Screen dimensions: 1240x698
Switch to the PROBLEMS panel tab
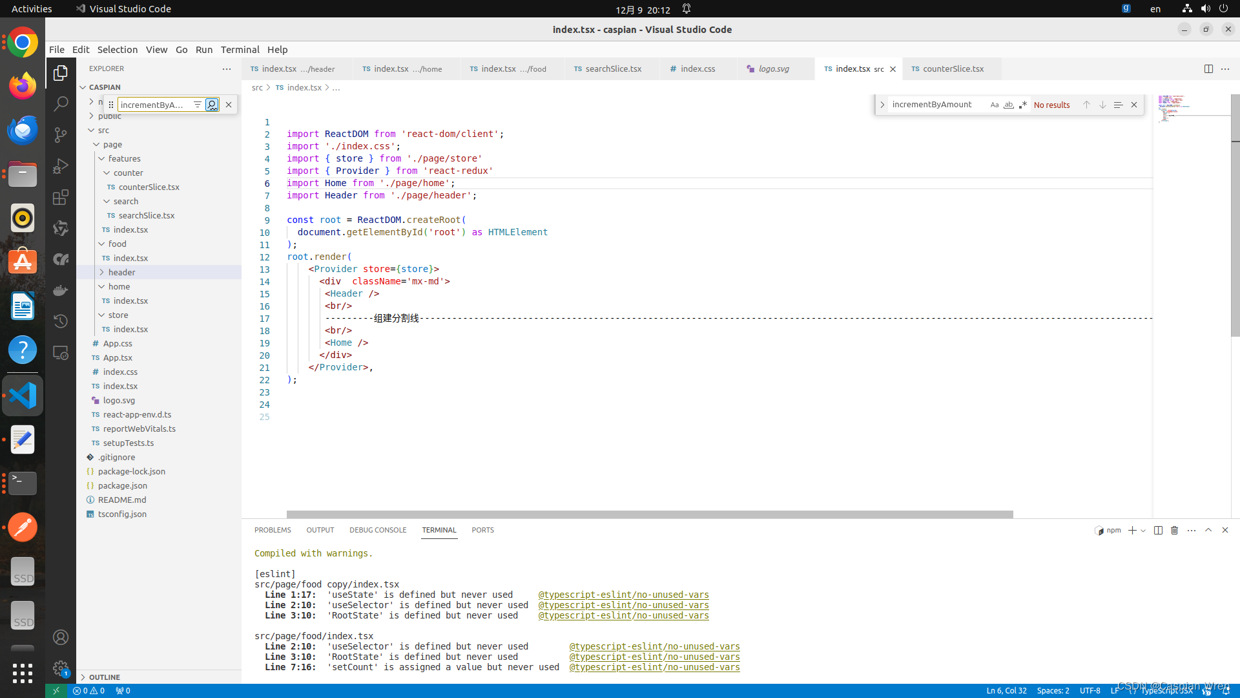[273, 530]
